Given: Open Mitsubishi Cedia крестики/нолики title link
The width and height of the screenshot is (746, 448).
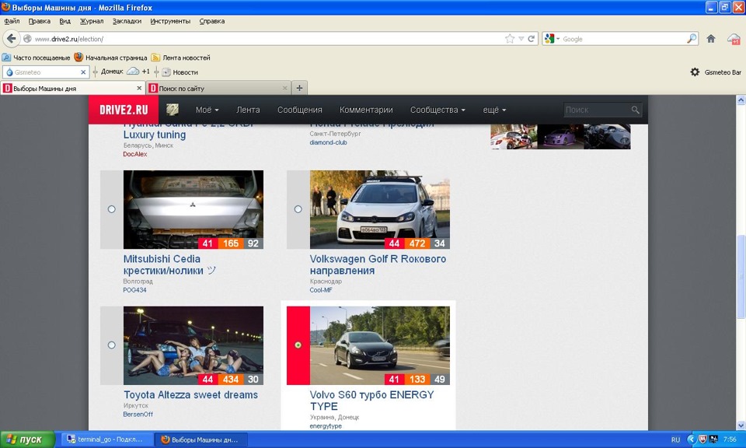Looking at the screenshot, I should click(x=169, y=264).
